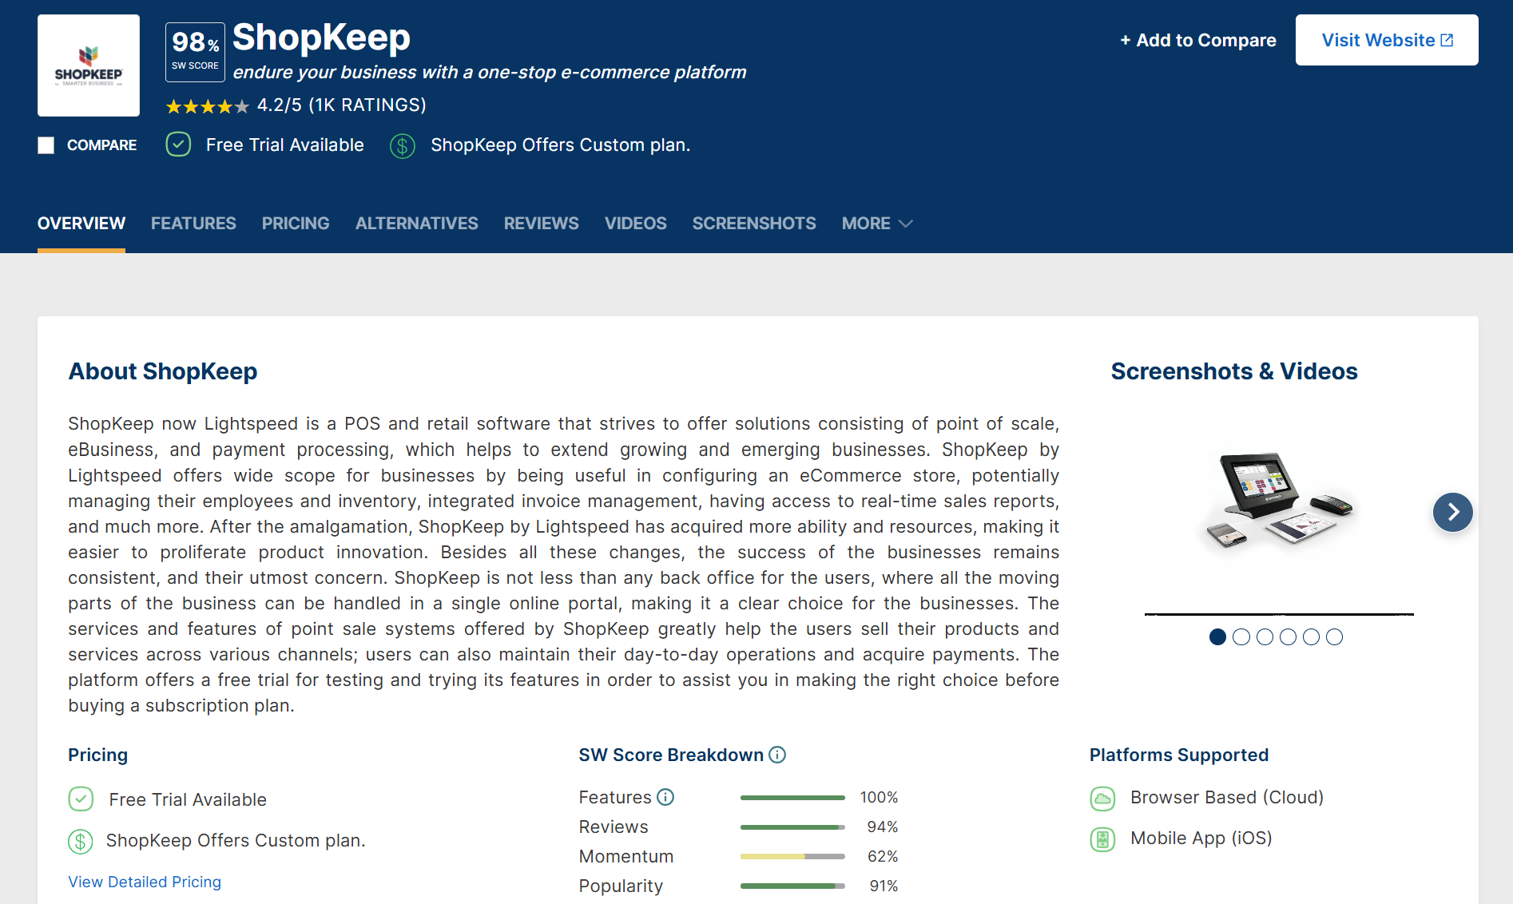Click Pricing section Free Trial Available text
1513x904 pixels.
pyautogui.click(x=188, y=799)
